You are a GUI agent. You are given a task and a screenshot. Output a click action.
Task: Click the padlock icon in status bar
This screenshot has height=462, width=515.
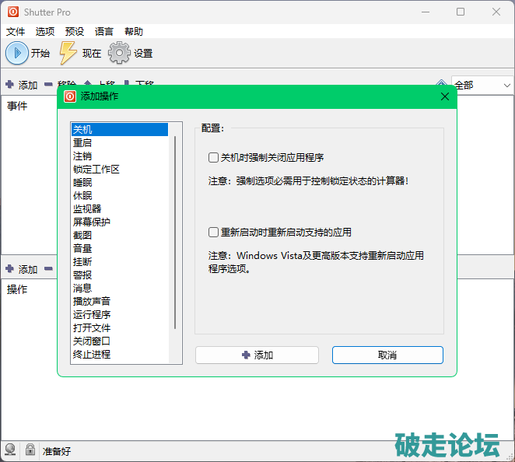click(30, 450)
